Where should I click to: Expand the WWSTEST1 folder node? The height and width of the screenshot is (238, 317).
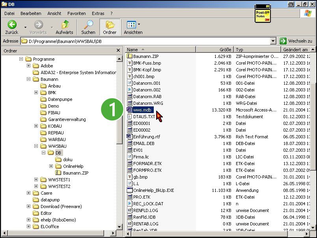click(x=36, y=179)
